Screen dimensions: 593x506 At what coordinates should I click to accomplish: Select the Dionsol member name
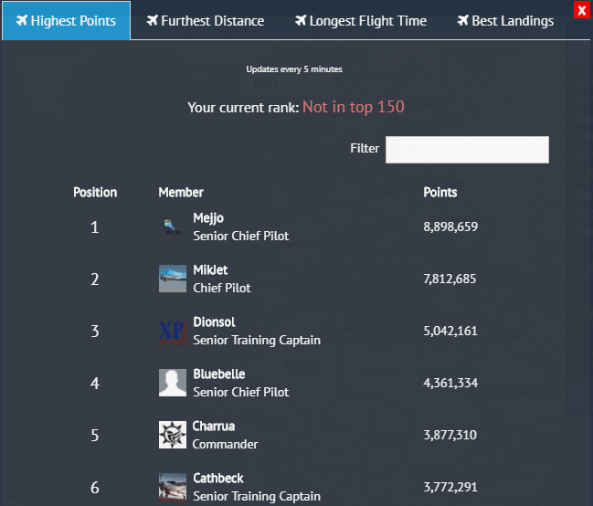tap(214, 322)
